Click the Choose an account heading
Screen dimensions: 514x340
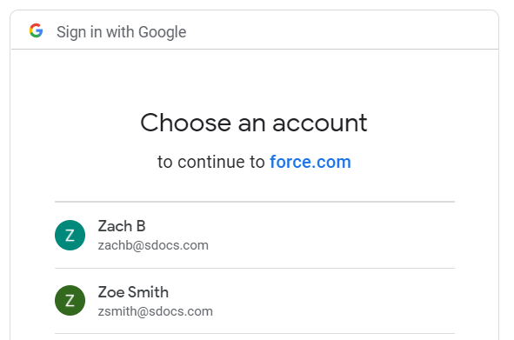coord(254,123)
